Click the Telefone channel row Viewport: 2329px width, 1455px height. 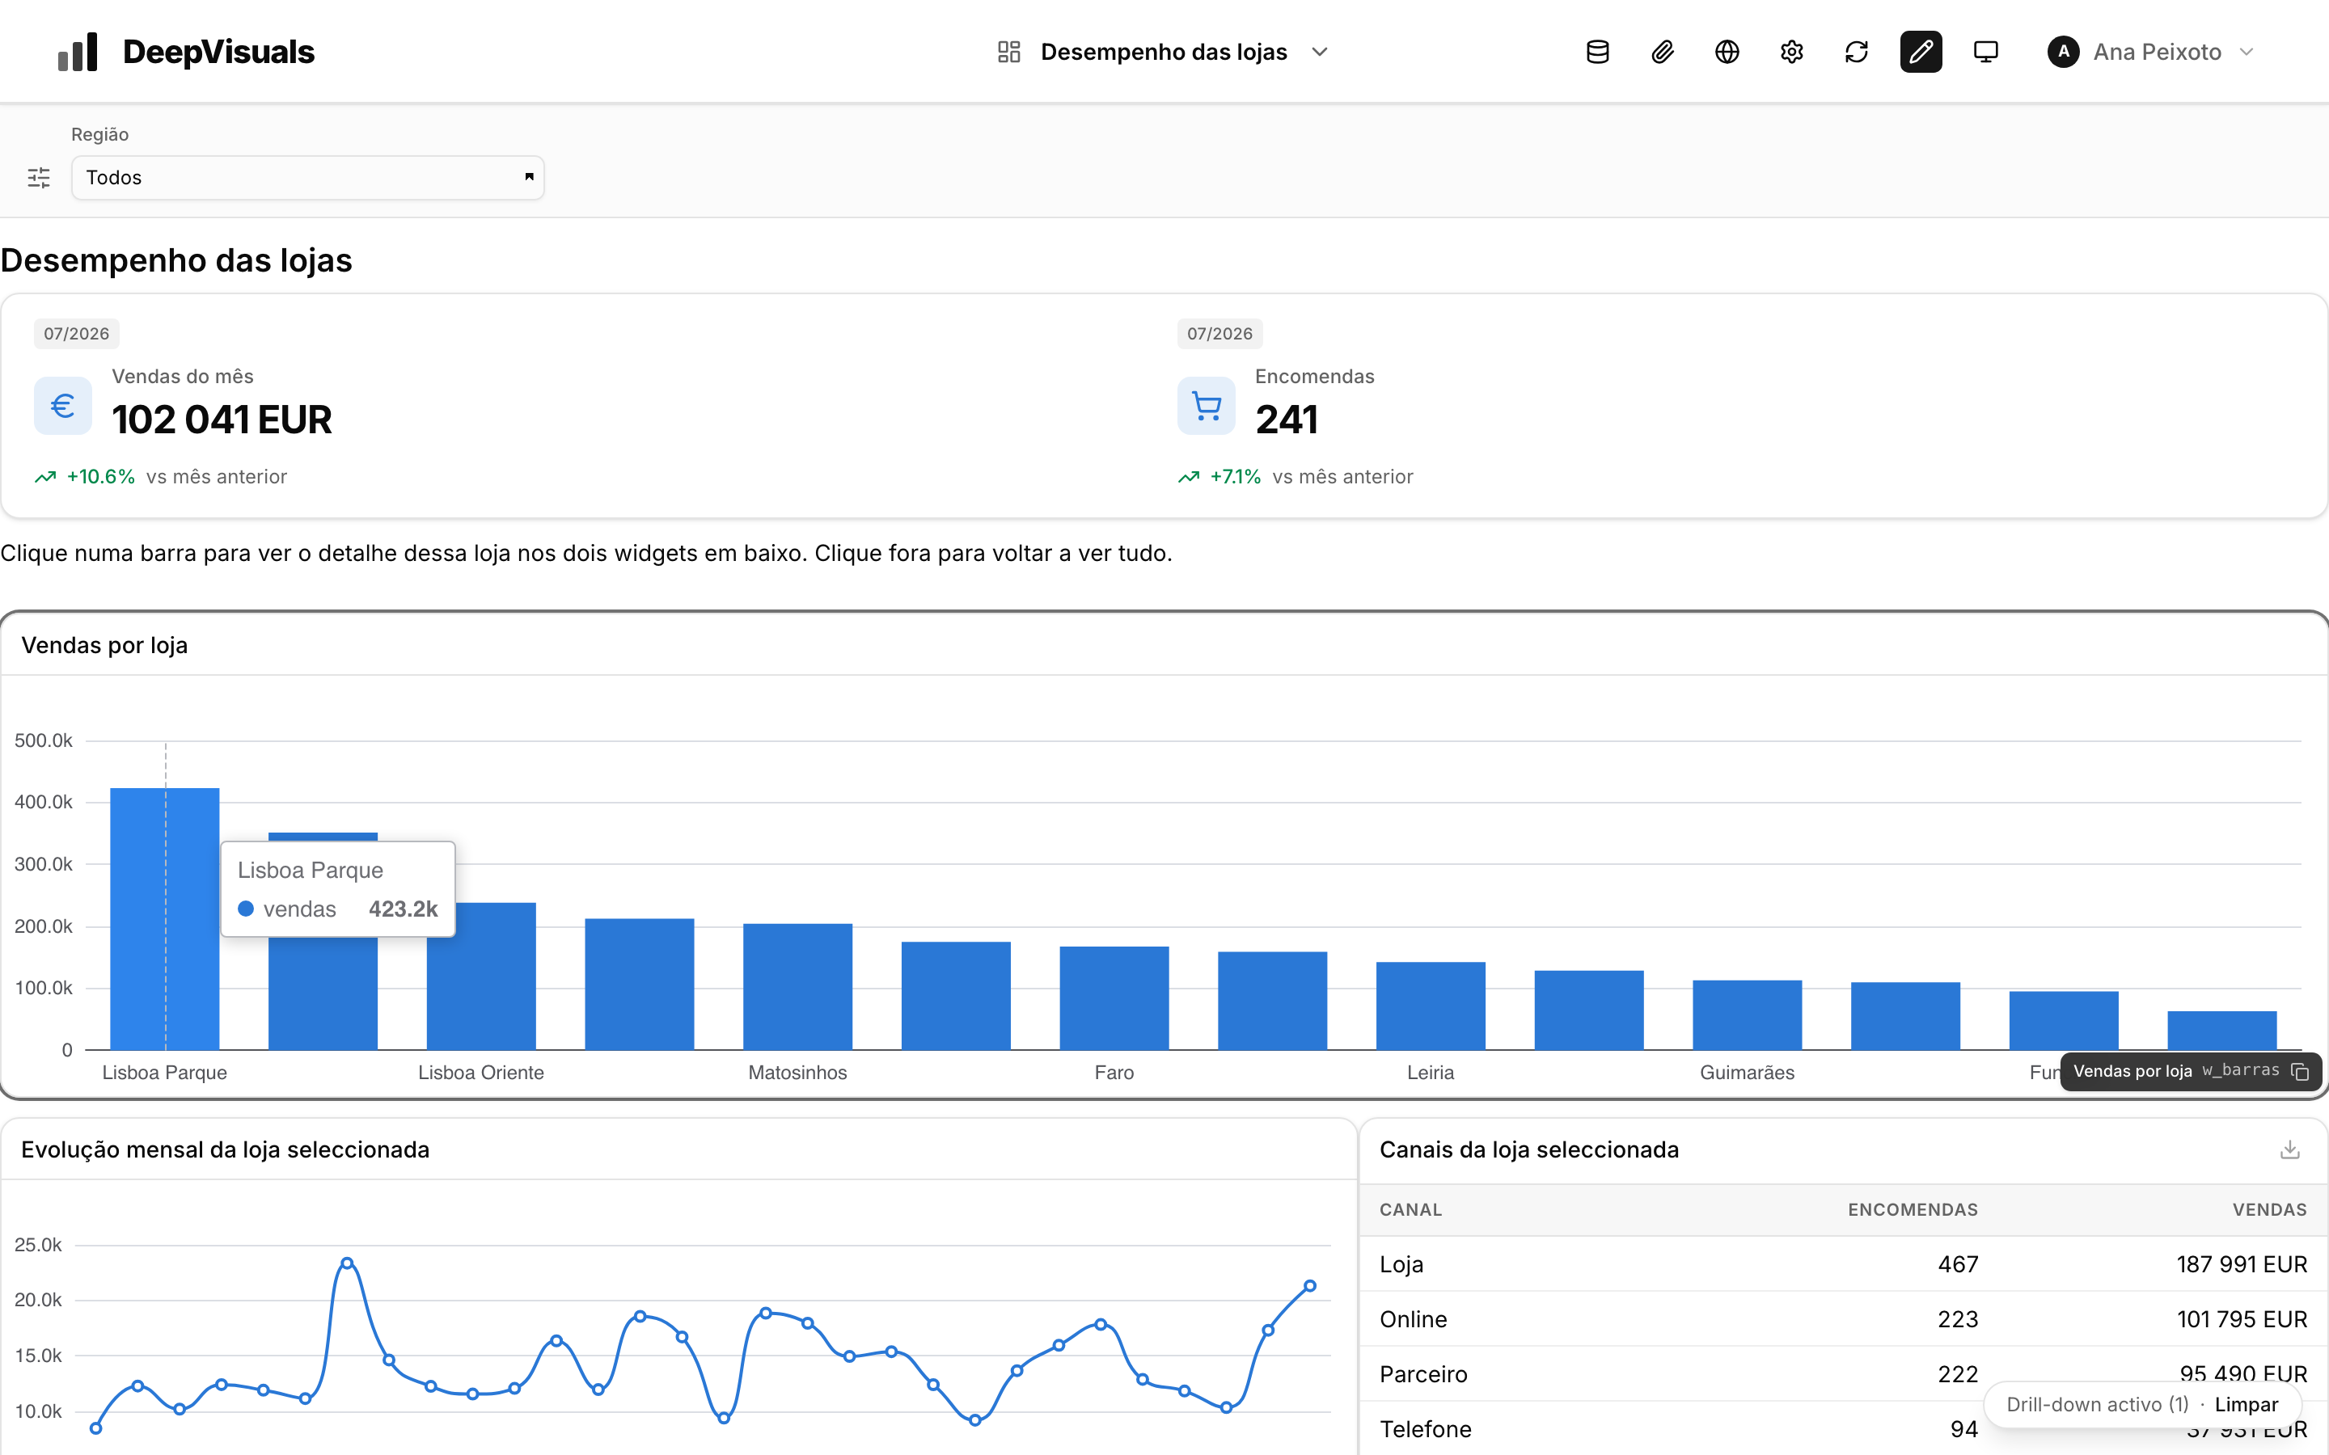pyautogui.click(x=1843, y=1429)
